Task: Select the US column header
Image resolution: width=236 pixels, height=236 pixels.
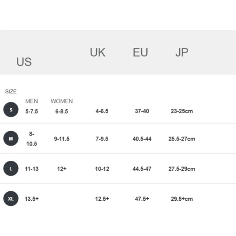Action: 24,62
